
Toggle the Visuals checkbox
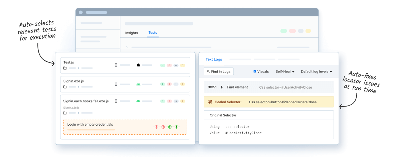(255, 71)
